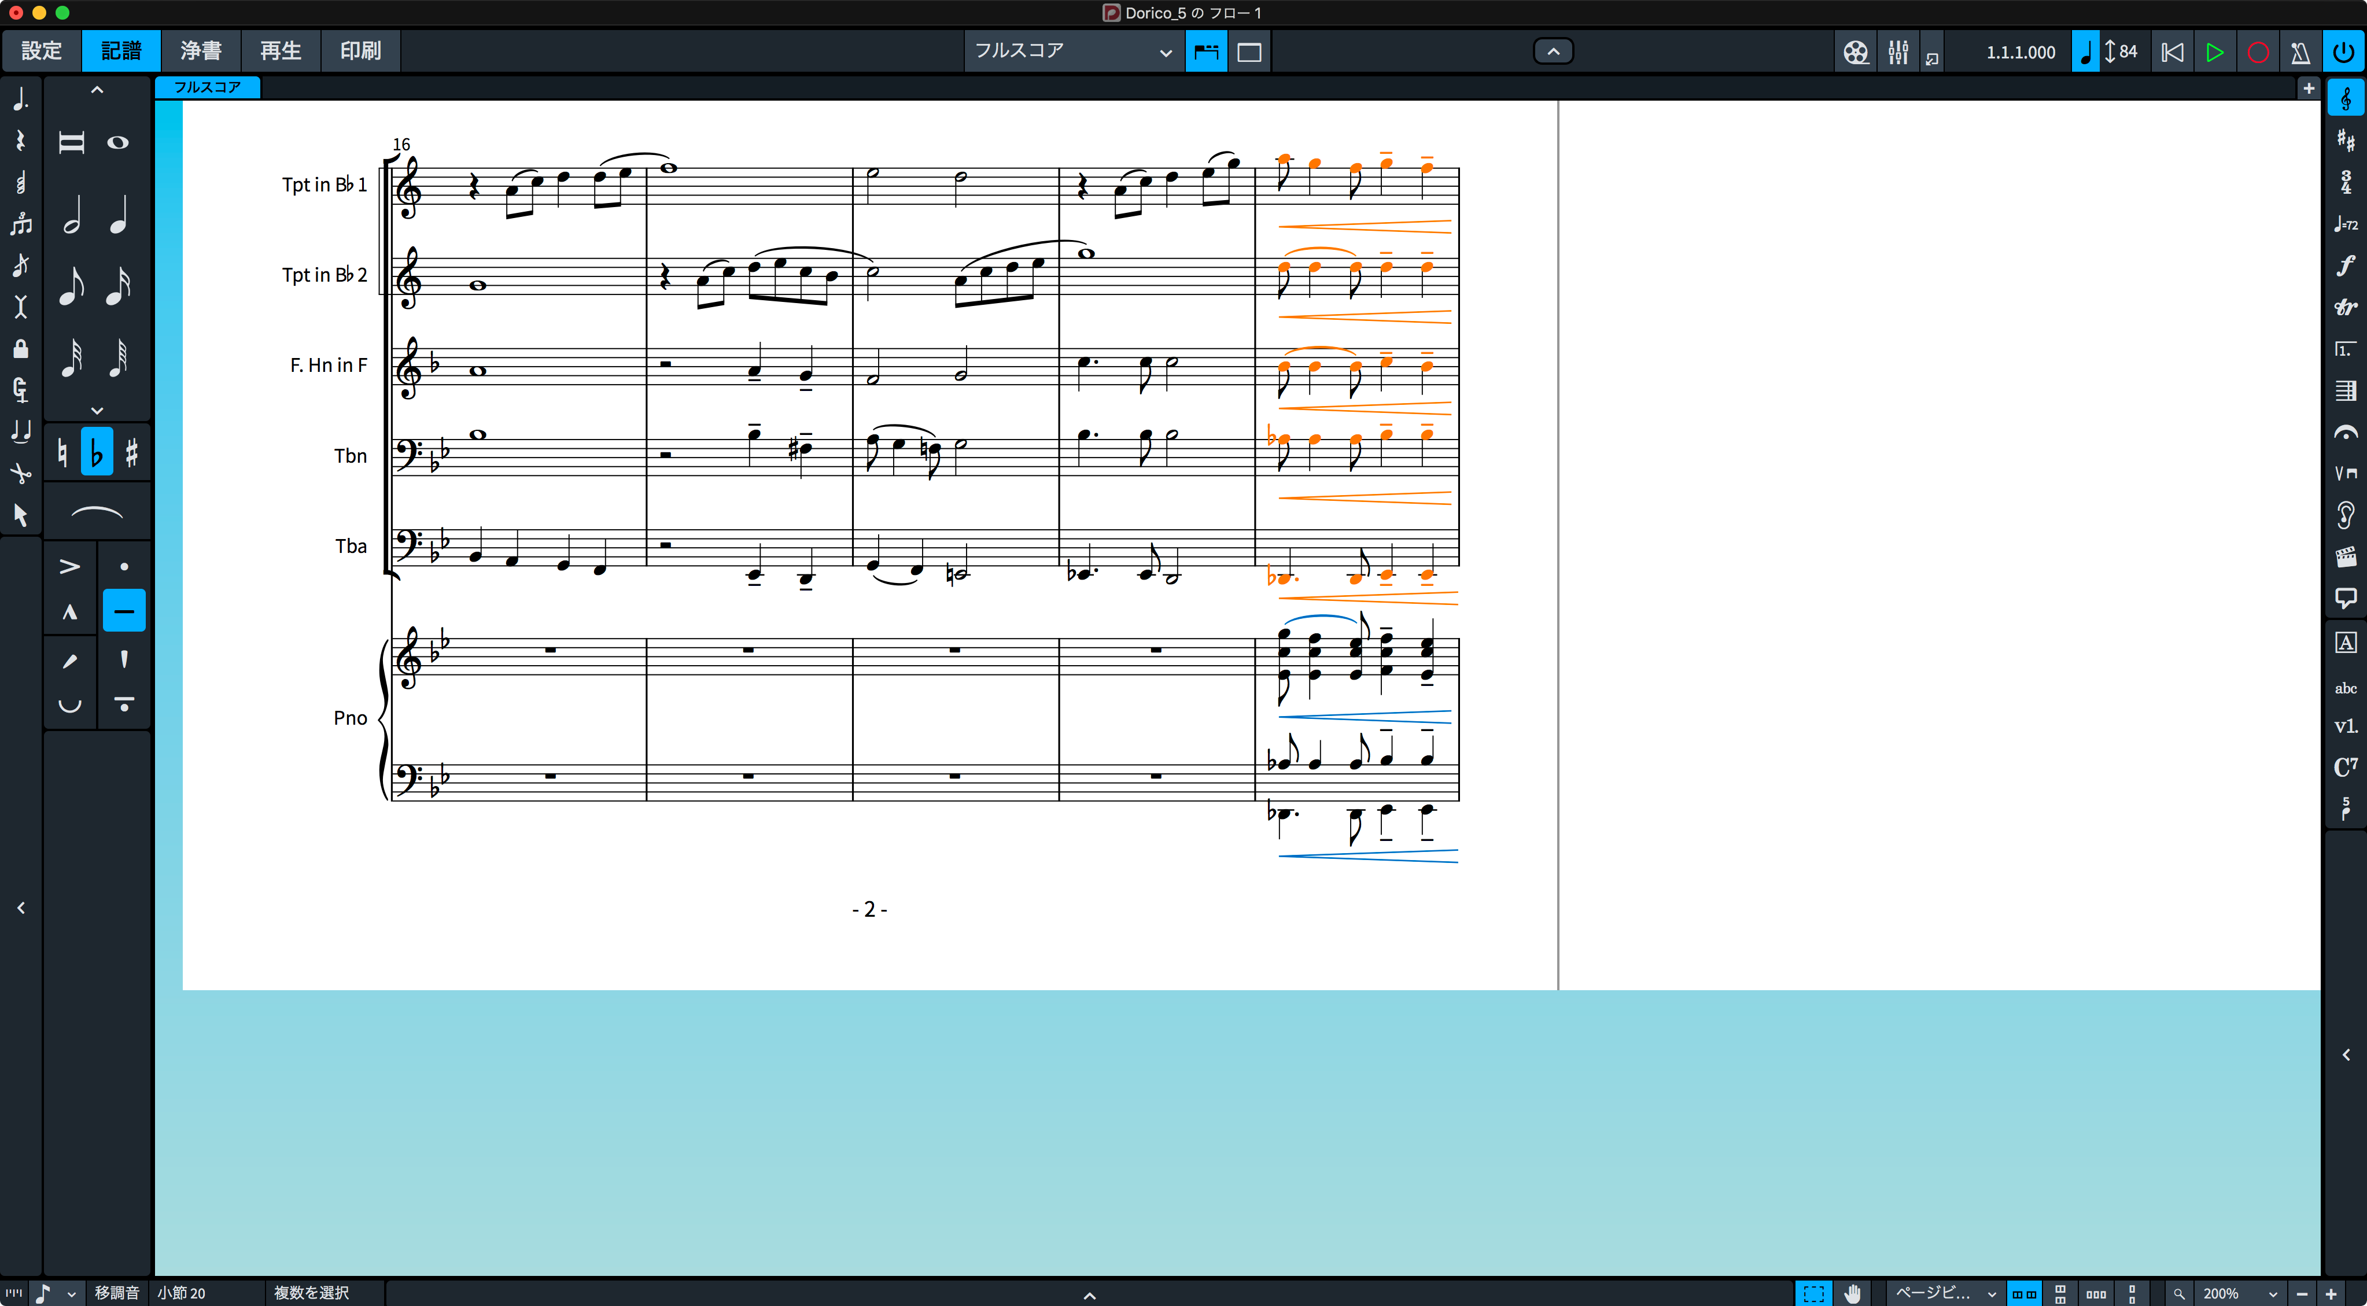This screenshot has height=1306, width=2367.
Task: Click the red record button
Action: (x=2258, y=53)
